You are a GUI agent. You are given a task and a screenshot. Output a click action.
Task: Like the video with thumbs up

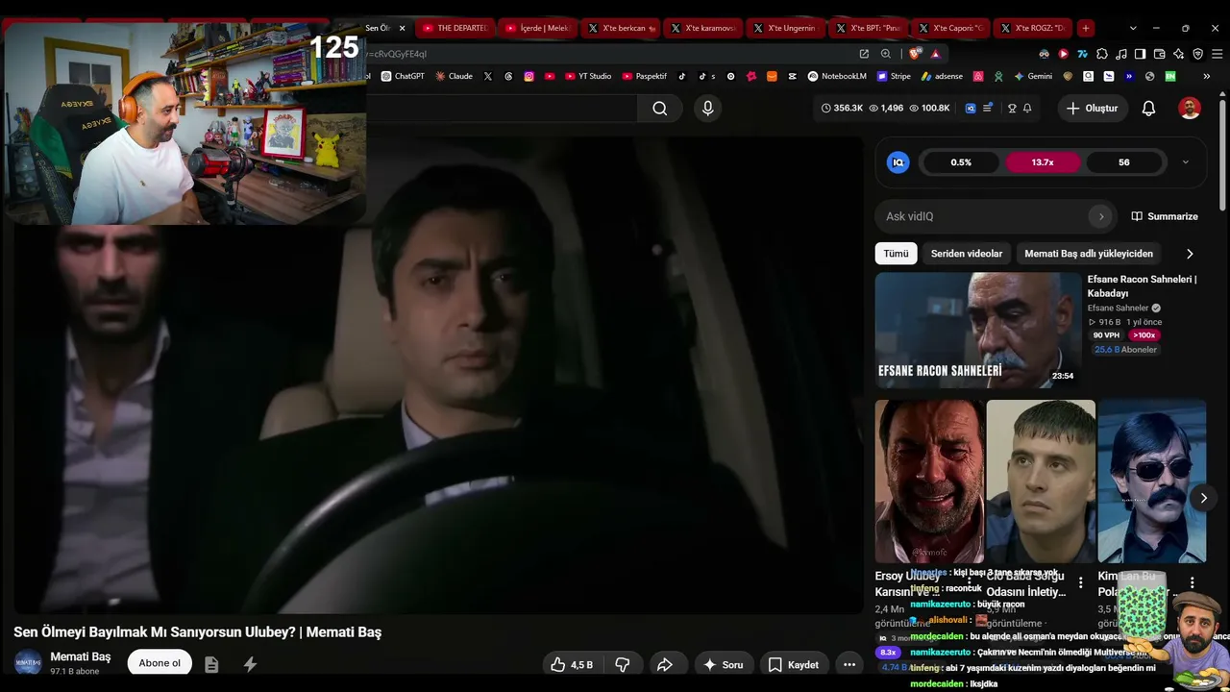[x=571, y=664]
